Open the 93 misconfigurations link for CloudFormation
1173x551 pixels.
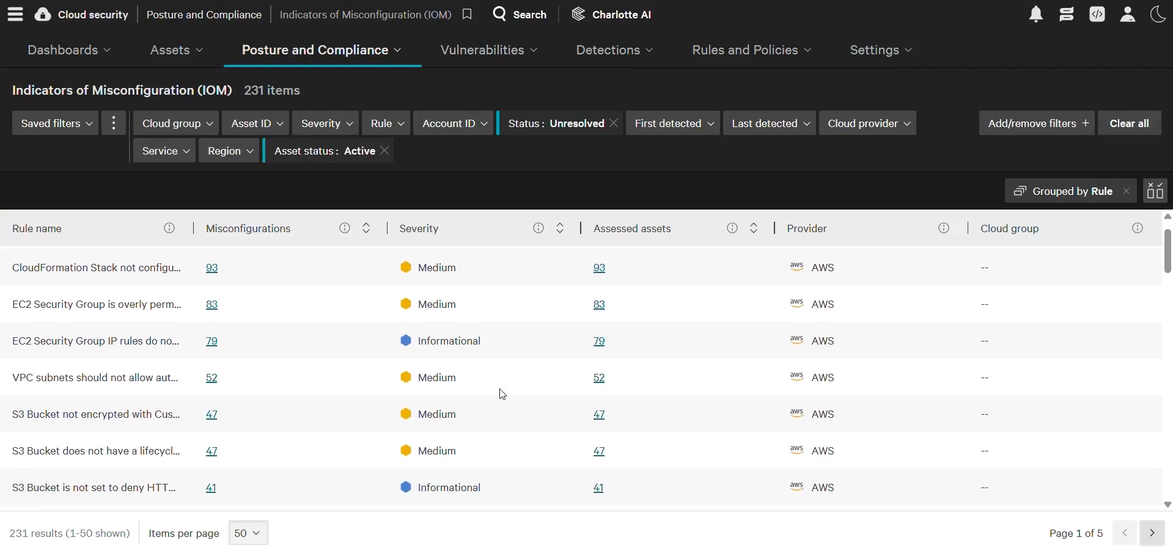pos(212,268)
